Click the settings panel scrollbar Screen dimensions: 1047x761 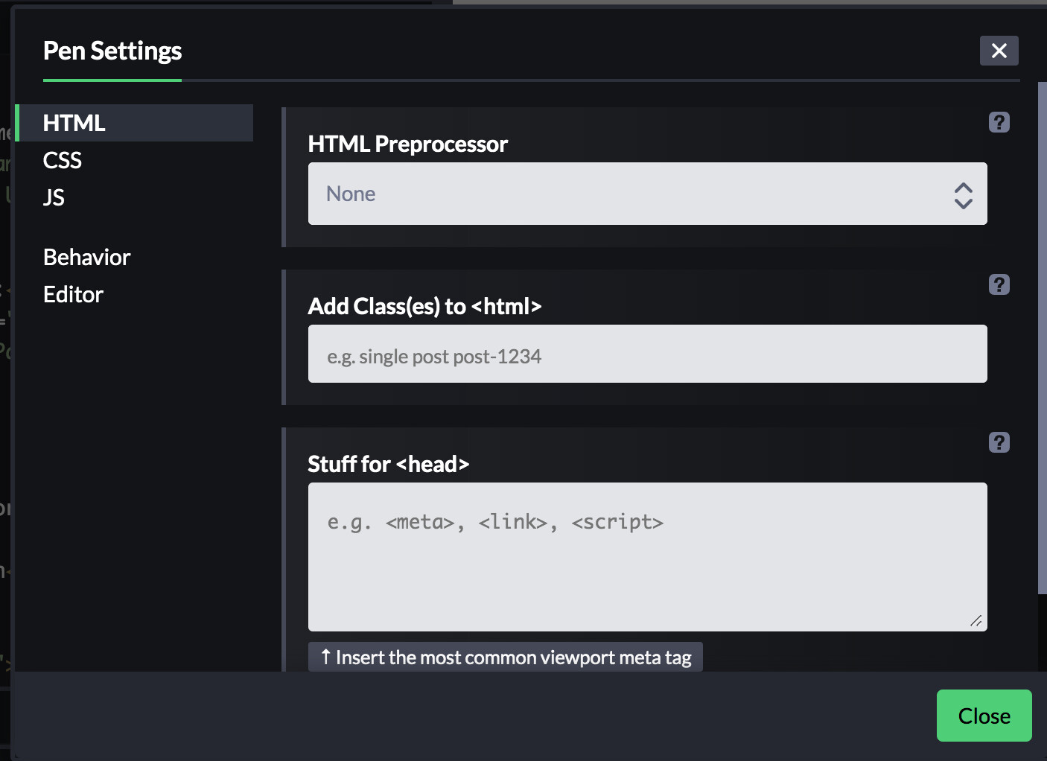1042,335
